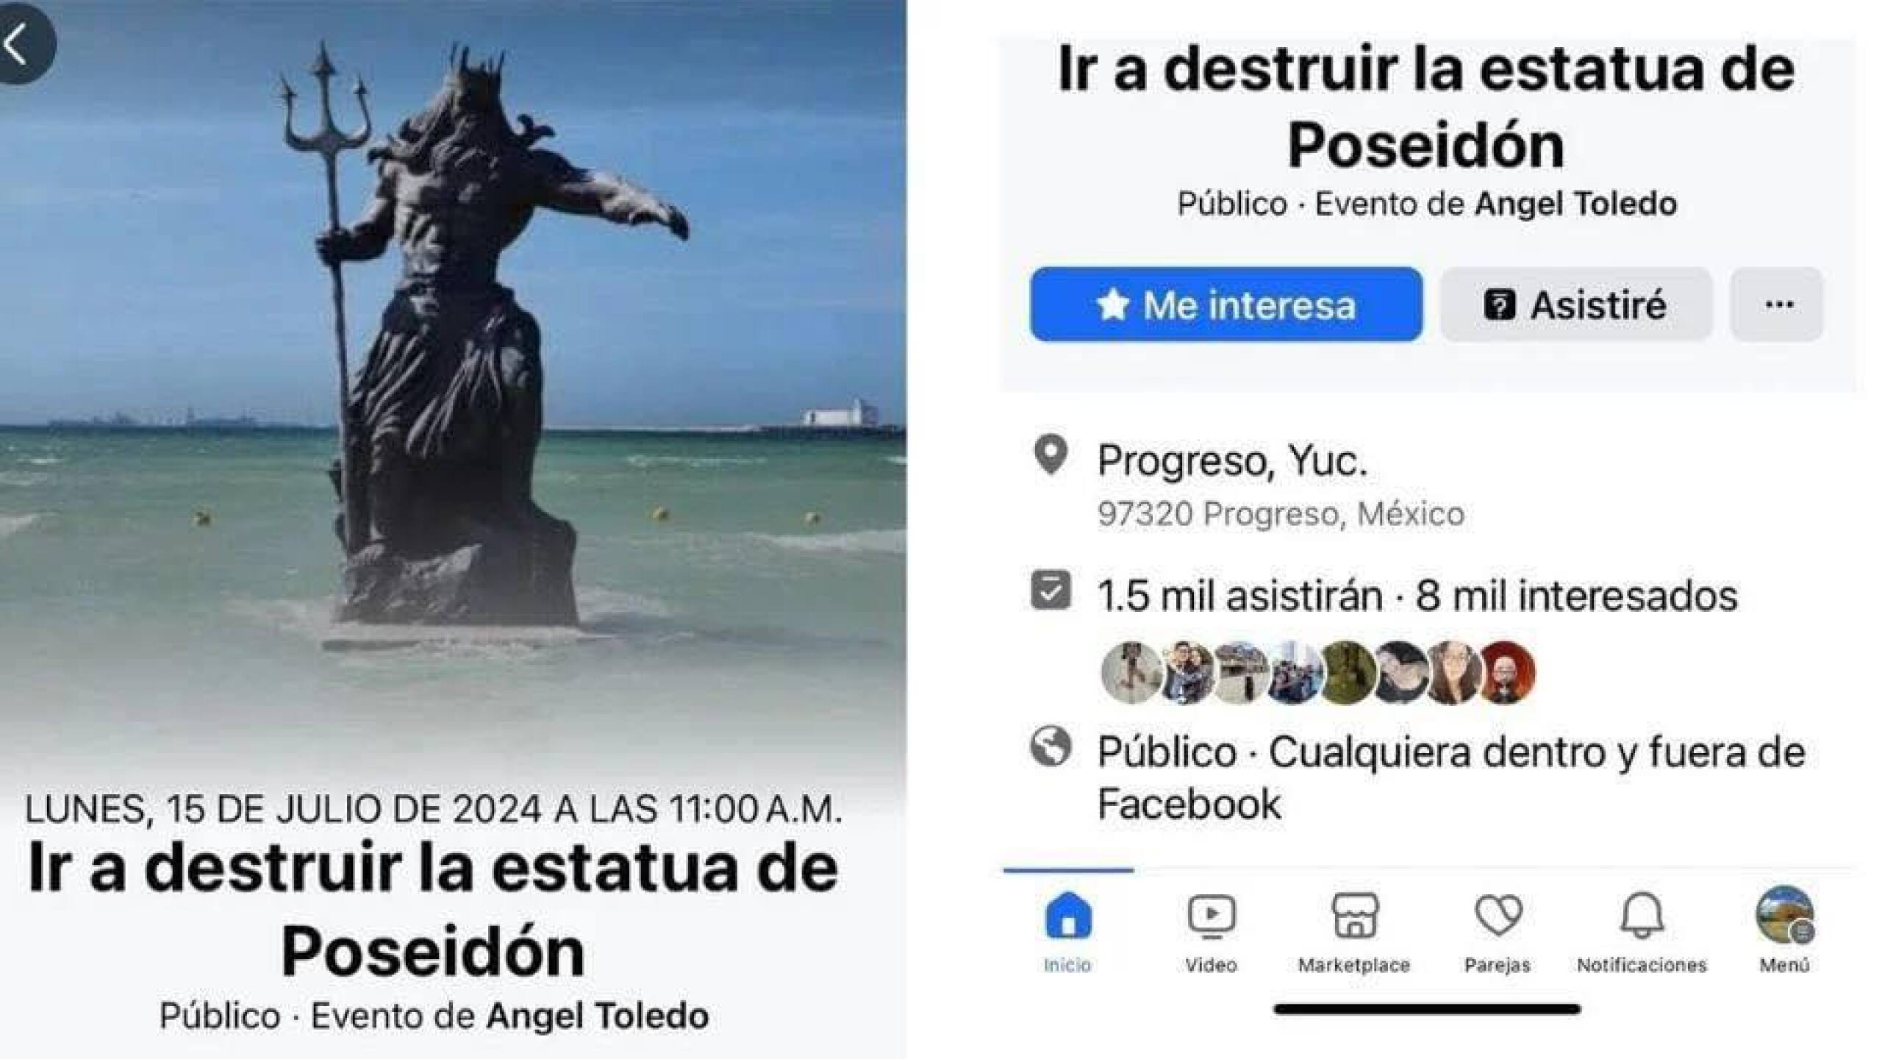The height and width of the screenshot is (1059, 1882).
Task: Open Angel Toledo's profile in right panel
Action: pyautogui.click(x=1576, y=204)
